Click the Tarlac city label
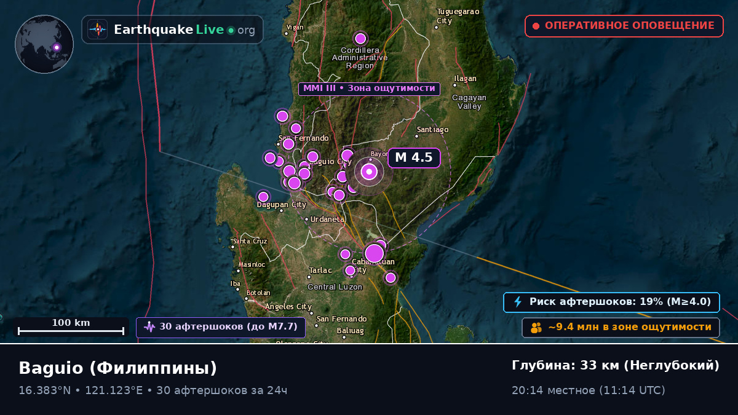 coord(320,271)
